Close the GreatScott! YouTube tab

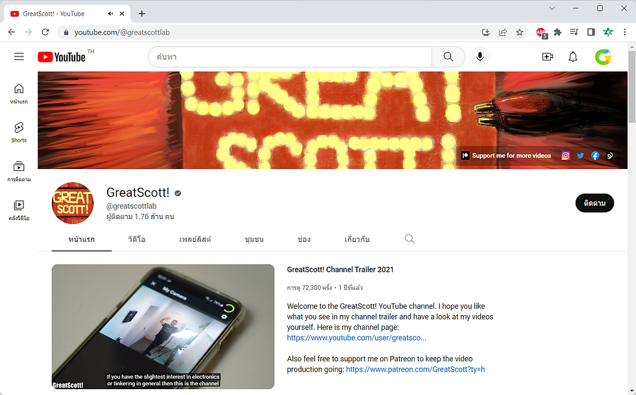[x=122, y=14]
